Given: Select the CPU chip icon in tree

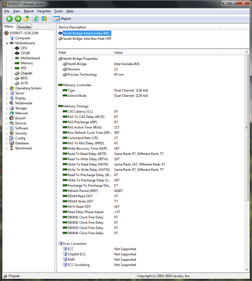Looking at the screenshot, I should (17, 48).
